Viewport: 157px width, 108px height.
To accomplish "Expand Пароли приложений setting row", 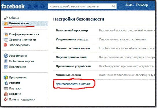I will click(104, 57).
